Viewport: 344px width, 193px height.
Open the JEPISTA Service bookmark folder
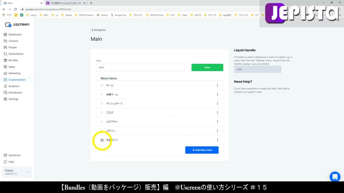[x=84, y=15]
